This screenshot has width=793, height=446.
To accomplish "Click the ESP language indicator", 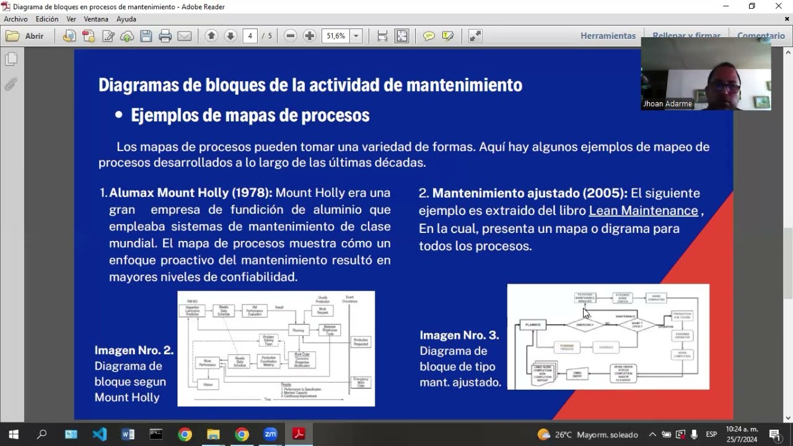I will [x=711, y=434].
